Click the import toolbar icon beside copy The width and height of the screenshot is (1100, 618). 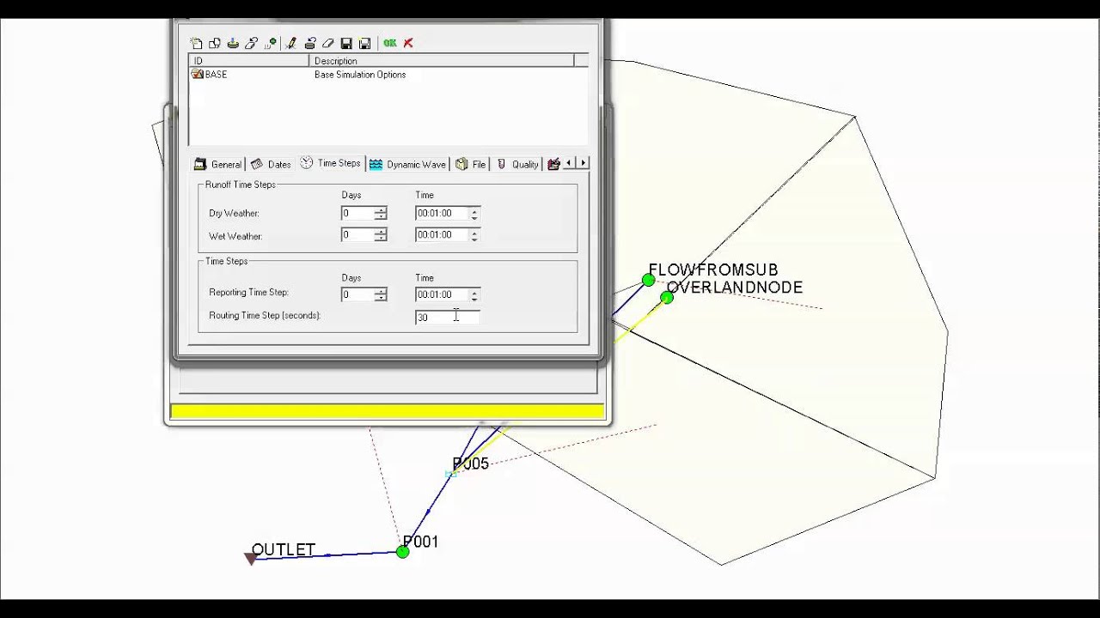[233, 43]
